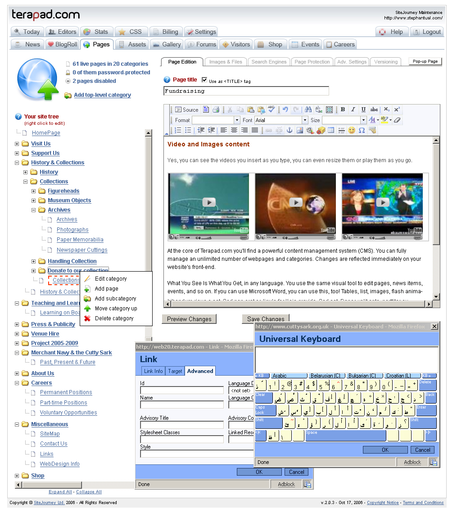Justify the text block
The image size is (457, 518).
point(255,130)
